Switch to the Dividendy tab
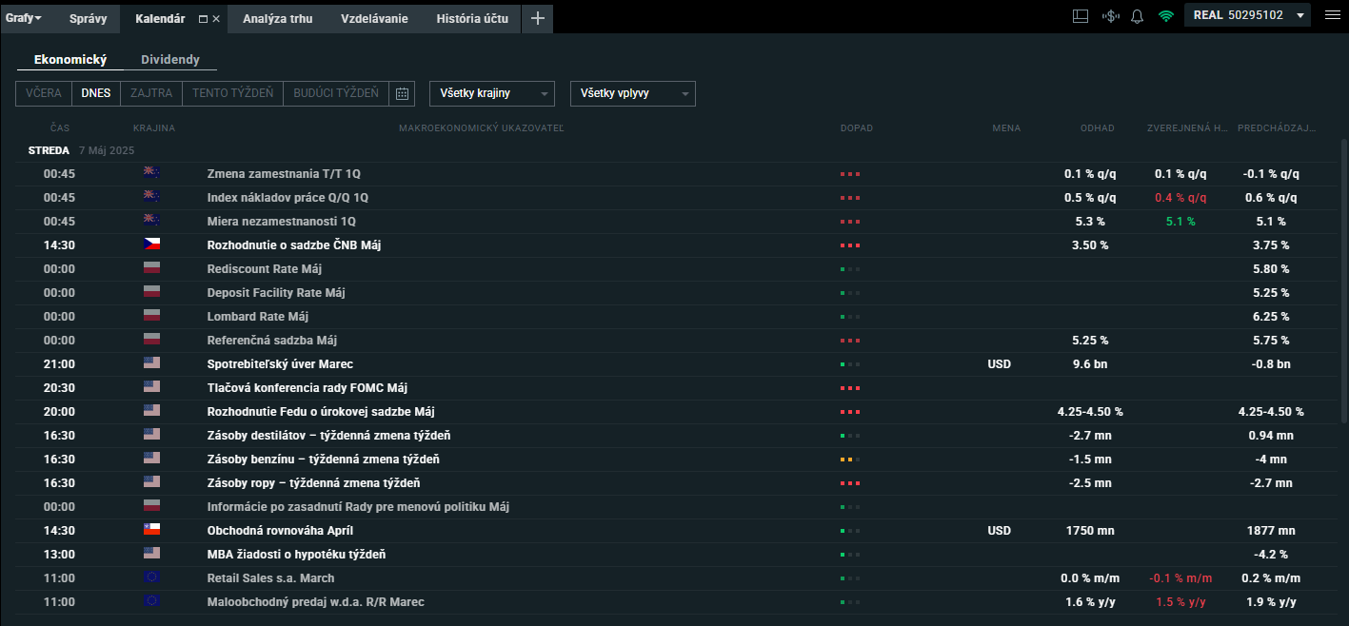Image resolution: width=1349 pixels, height=626 pixels. [x=170, y=60]
